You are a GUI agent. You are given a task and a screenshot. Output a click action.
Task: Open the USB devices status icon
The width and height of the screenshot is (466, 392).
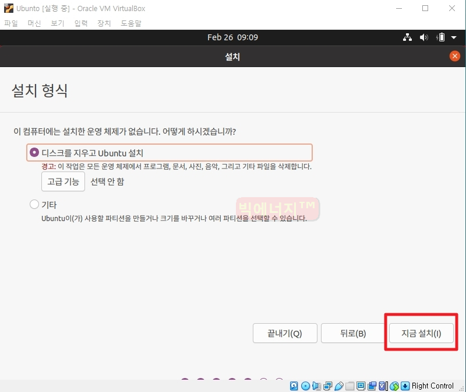(339, 386)
